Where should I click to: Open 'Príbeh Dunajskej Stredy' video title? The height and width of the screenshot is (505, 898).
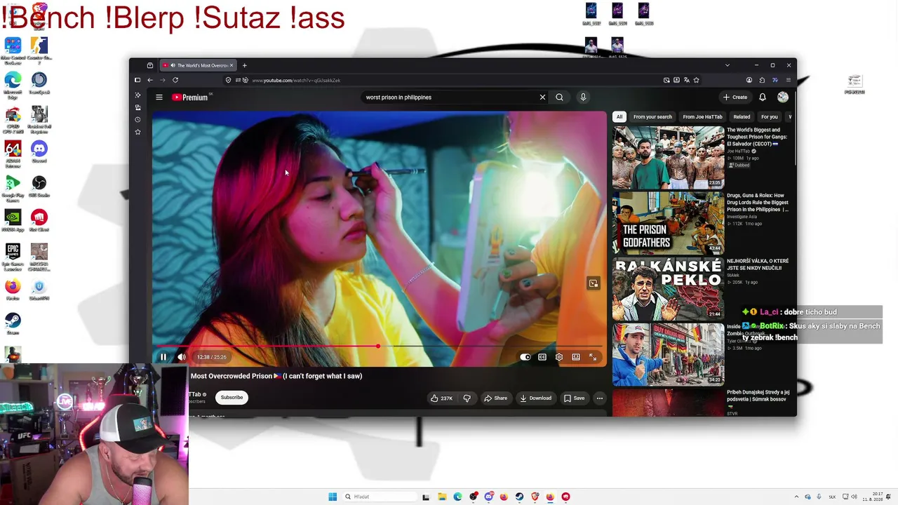[x=758, y=396]
